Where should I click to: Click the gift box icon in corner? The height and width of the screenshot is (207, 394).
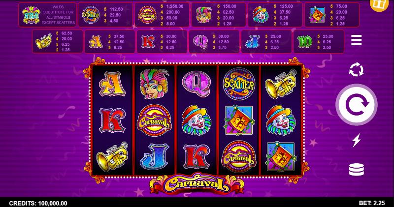[x=379, y=4]
